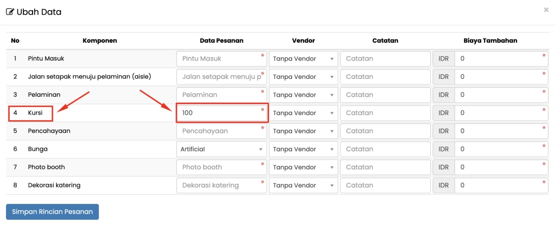The image size is (555, 226).
Task: Close the Ubah Data dialog
Action: (x=545, y=10)
